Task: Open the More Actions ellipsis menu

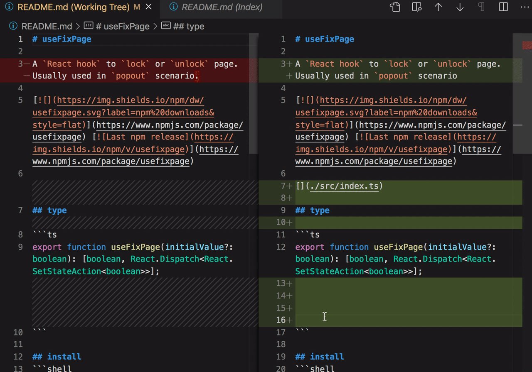Action: [x=524, y=7]
